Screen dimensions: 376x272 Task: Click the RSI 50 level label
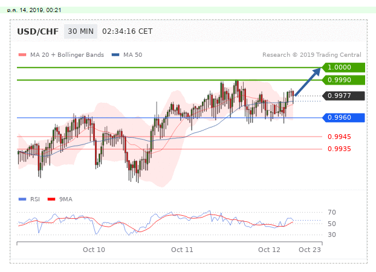tap(332, 224)
